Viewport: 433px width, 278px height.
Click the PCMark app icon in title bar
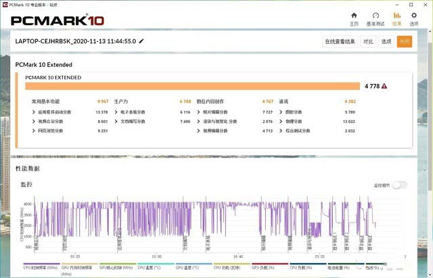click(x=5, y=5)
